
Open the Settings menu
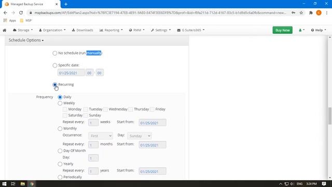(161, 30)
